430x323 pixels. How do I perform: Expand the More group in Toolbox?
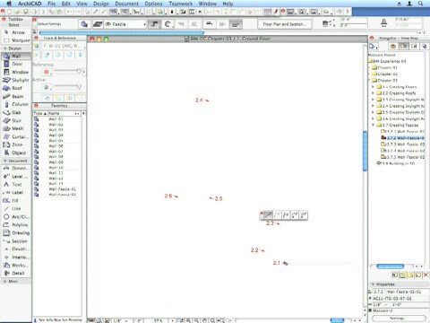pos(5,282)
